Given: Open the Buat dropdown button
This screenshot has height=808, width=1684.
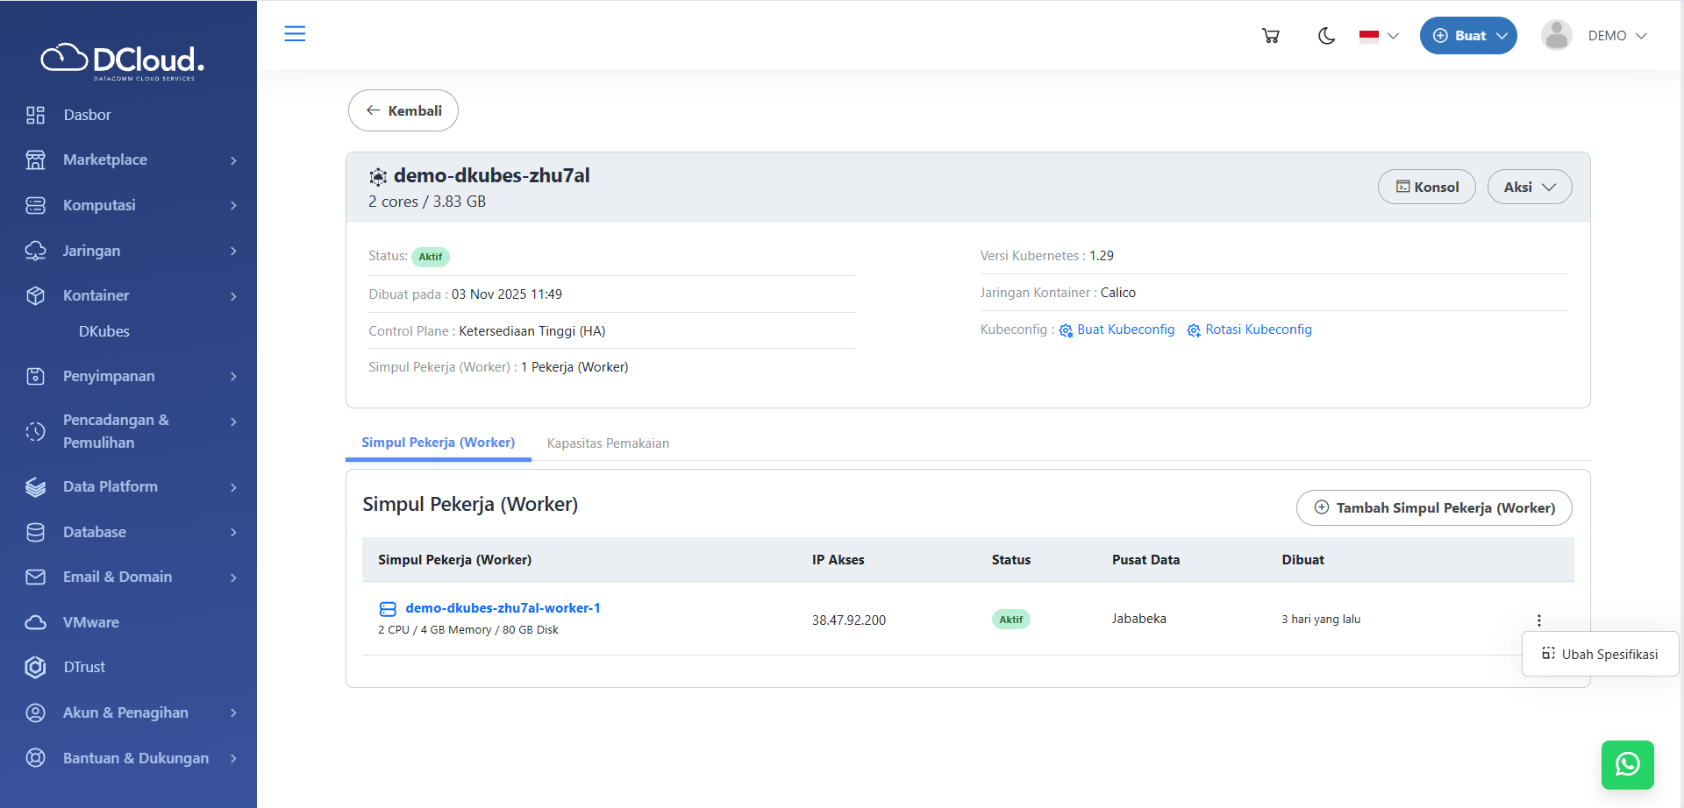Looking at the screenshot, I should pos(1467,36).
